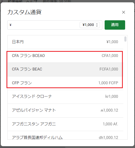Pick CFP フラン from the list
The image size is (135, 148).
tap(65, 83)
